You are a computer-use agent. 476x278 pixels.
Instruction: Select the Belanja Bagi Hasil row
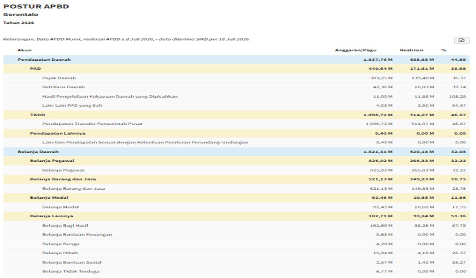coord(236,225)
